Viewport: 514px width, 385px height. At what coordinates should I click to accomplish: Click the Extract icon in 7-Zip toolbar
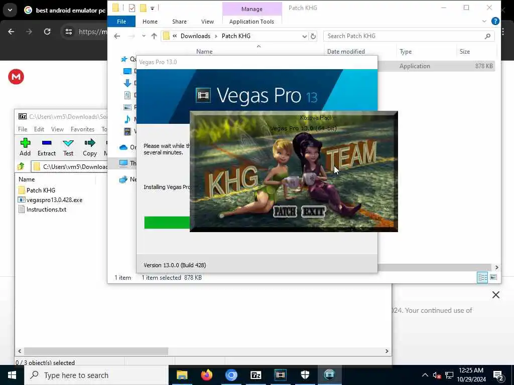coord(47,143)
